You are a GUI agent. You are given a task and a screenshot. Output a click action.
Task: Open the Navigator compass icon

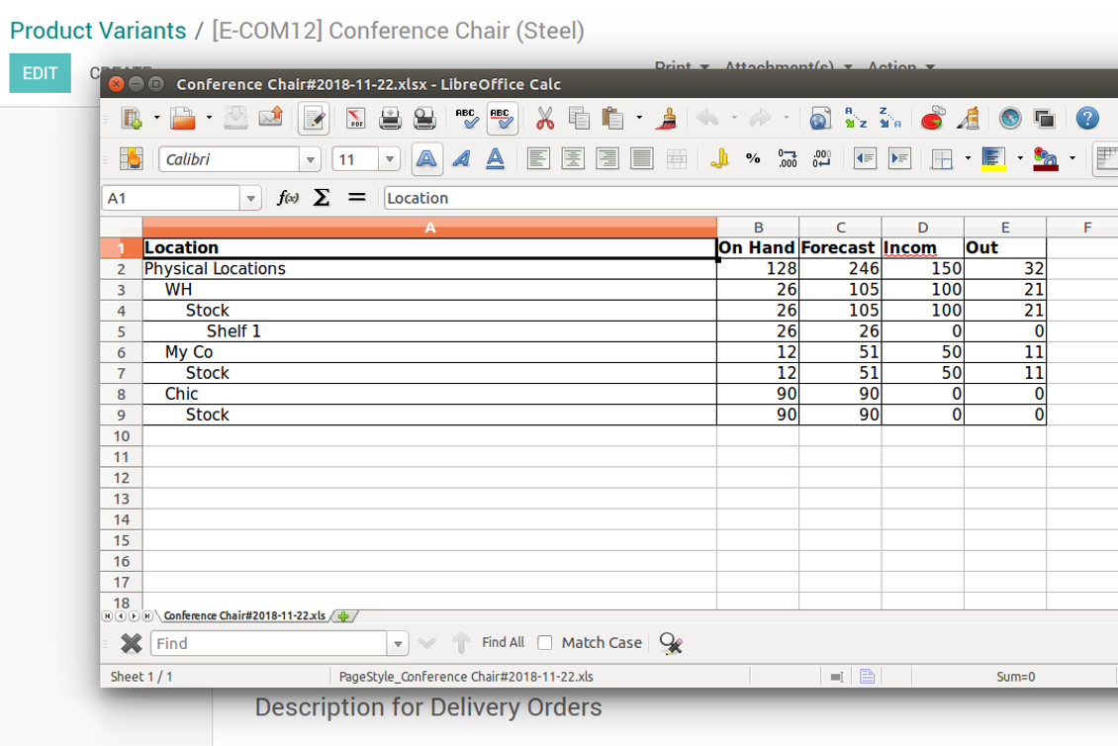pos(1010,118)
